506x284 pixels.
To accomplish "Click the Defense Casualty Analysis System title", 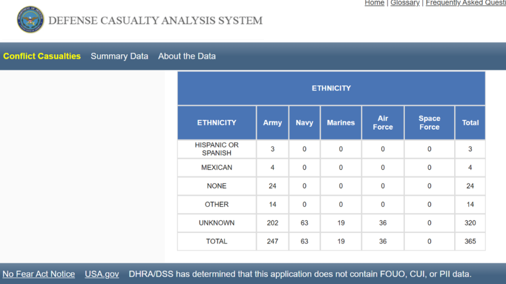I will click(x=155, y=21).
